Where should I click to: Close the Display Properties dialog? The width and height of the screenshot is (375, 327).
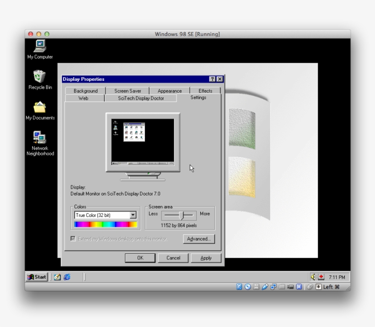pos(220,79)
